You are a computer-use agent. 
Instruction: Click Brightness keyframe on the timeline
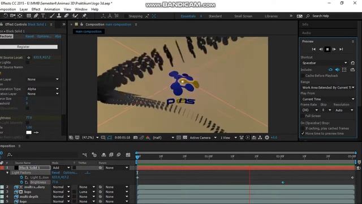click(283, 182)
